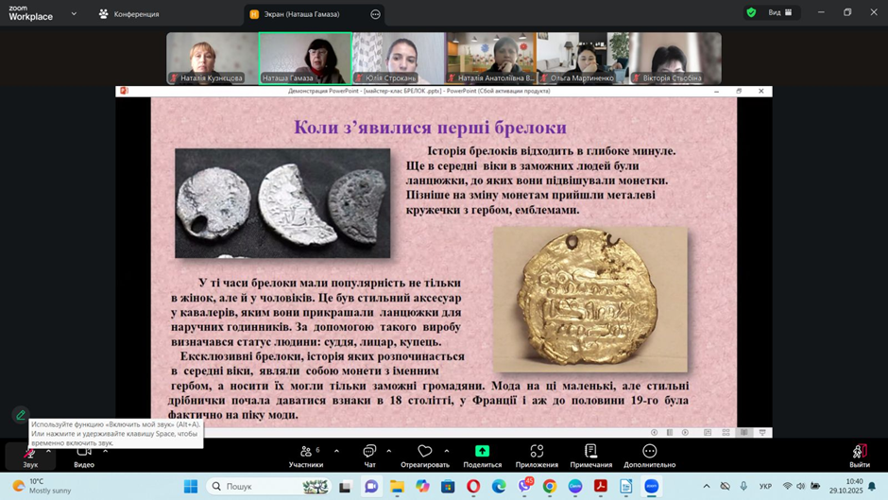Click the red Выйти leave button
Viewport: 888px width, 500px height.
(859, 456)
